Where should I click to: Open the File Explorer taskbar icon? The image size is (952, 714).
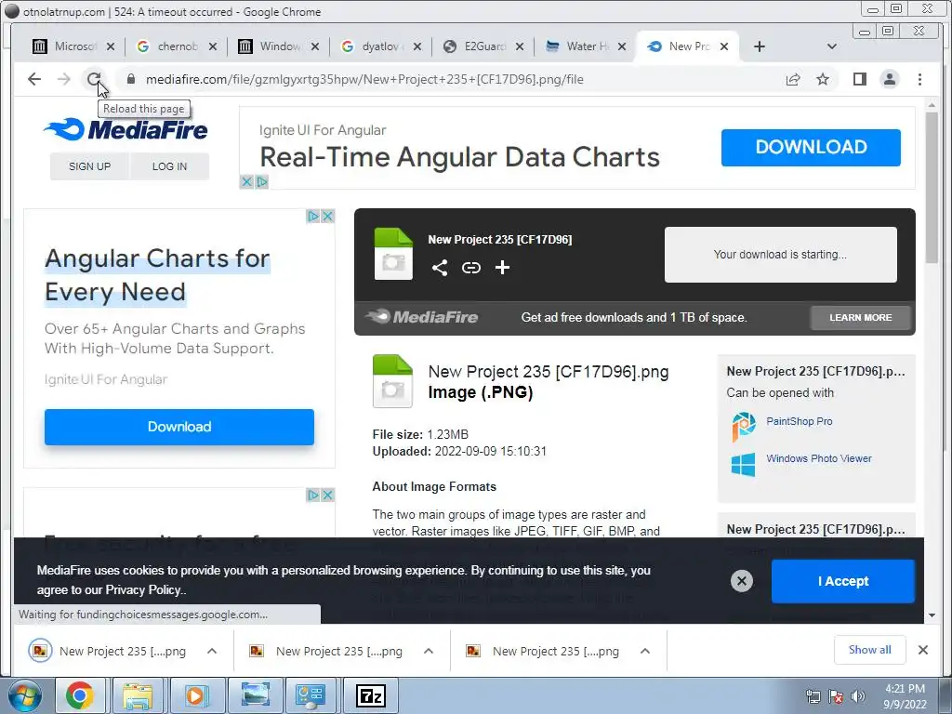[138, 695]
